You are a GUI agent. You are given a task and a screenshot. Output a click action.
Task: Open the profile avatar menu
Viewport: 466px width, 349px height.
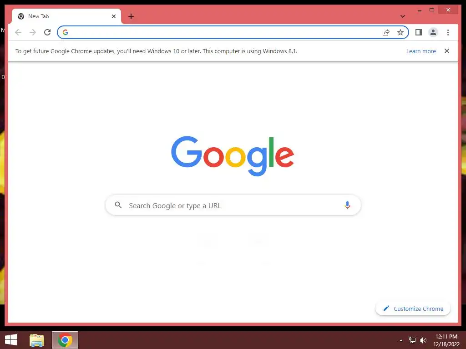tap(433, 32)
